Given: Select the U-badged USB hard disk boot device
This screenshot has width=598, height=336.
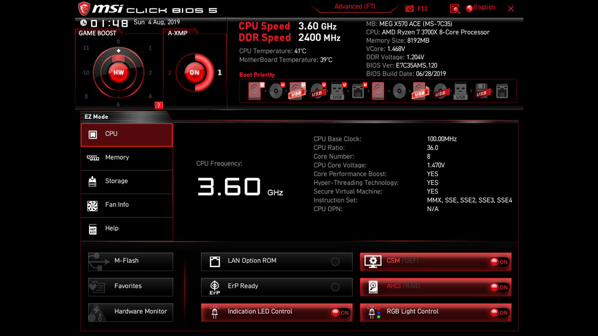Looking at the screenshot, I should 297,91.
